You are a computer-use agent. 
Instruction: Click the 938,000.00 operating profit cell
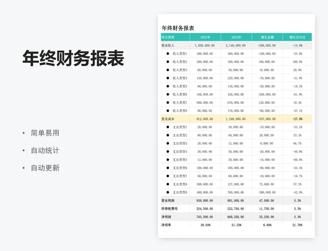click(205, 200)
